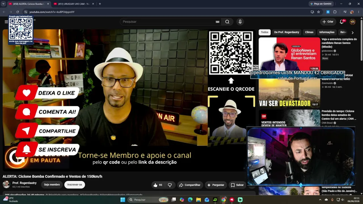
Task: Close the ALERTA: Ciclone Bomba tab
Action: click(x=48, y=4)
